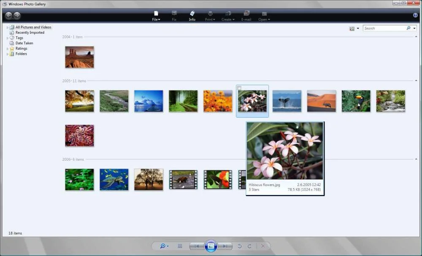
Task: Click the E-mail toolbar icon
Action: coord(246,16)
